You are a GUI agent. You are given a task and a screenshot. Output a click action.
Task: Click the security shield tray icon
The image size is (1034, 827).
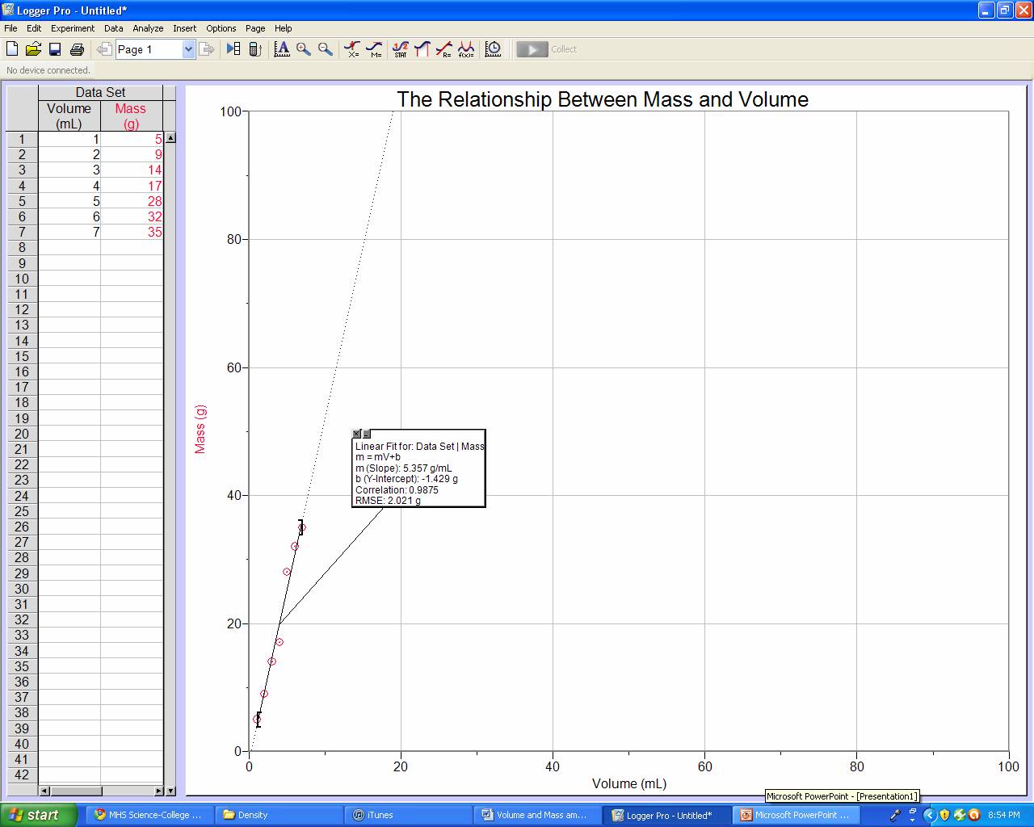pyautogui.click(x=944, y=815)
